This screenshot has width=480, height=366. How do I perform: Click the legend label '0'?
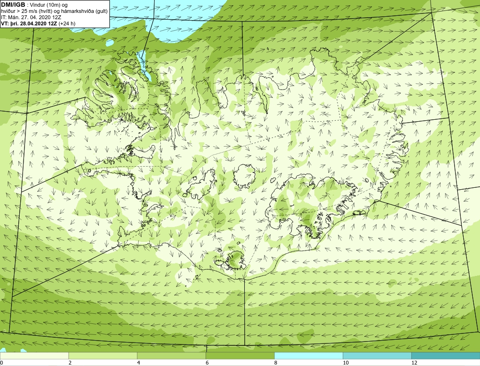tap(1, 363)
